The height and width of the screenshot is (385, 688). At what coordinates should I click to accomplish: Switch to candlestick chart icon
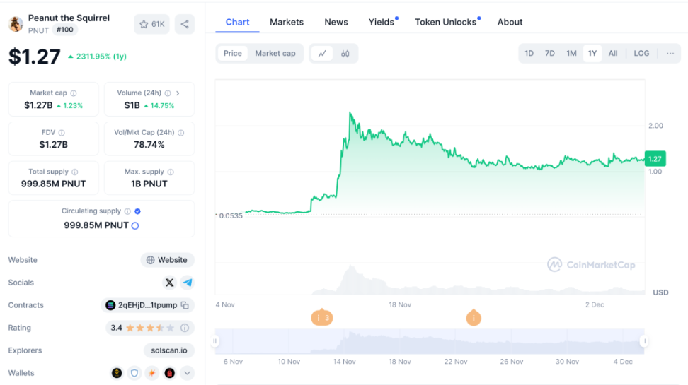tap(345, 54)
